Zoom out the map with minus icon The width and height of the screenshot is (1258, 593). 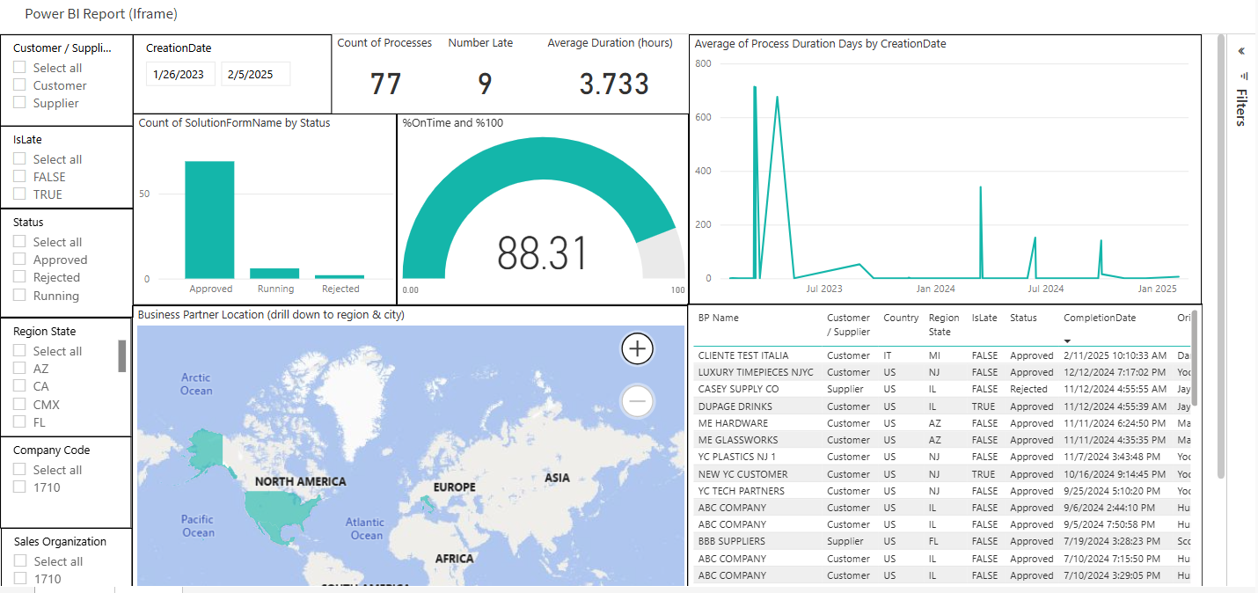tap(637, 401)
